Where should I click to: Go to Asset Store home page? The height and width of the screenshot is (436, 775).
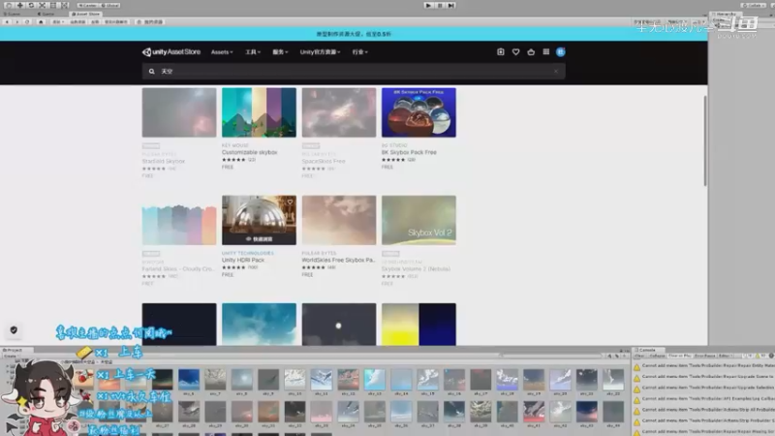pyautogui.click(x=41, y=21)
